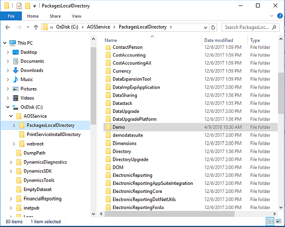Image resolution: width=285 pixels, height=227 pixels.
Task: Click the file list vertical scrollbar
Action: [280, 95]
